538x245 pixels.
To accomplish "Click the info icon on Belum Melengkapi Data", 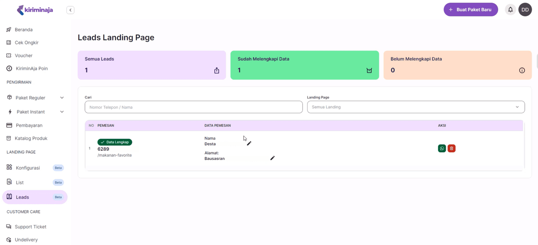I will [x=522, y=71].
